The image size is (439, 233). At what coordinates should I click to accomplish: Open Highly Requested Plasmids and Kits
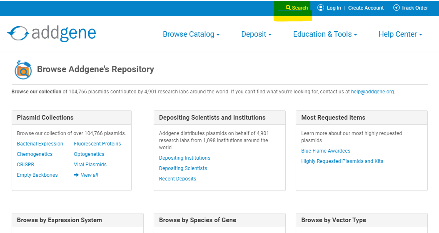pos(342,161)
